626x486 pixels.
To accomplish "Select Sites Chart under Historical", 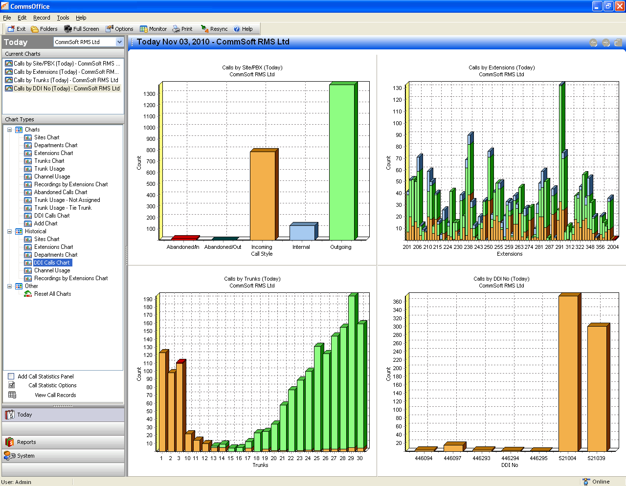I will 46,239.
